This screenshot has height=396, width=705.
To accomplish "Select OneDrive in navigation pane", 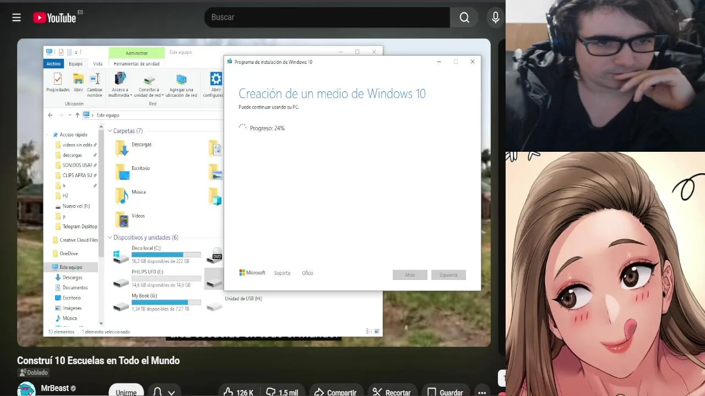I will (x=65, y=254).
